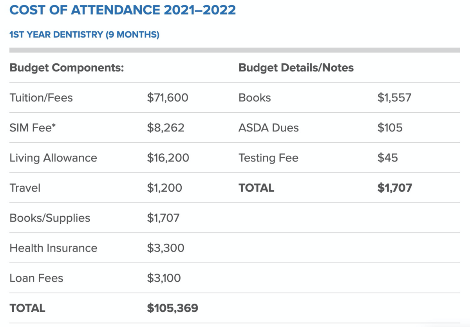Click the ASDA Dues label
470x327 pixels.
[268, 128]
